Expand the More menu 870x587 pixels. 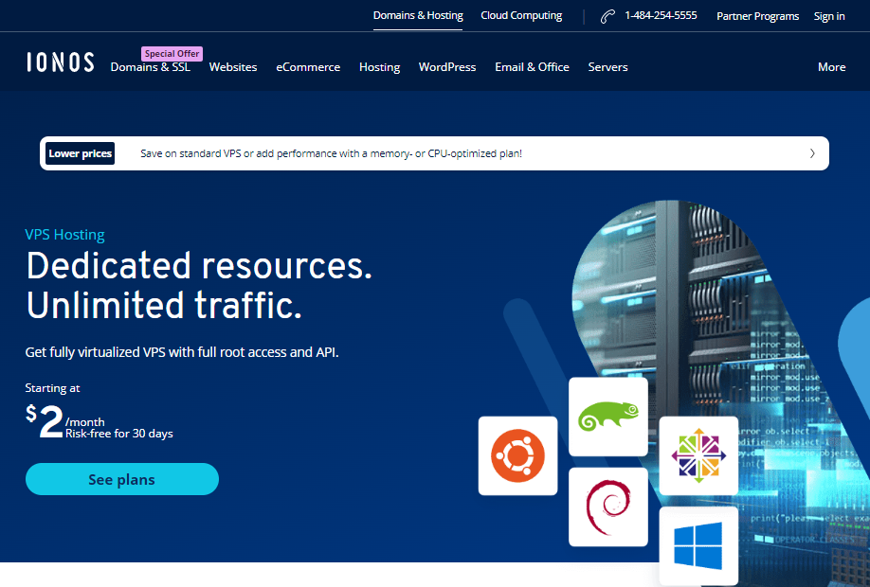coord(832,67)
